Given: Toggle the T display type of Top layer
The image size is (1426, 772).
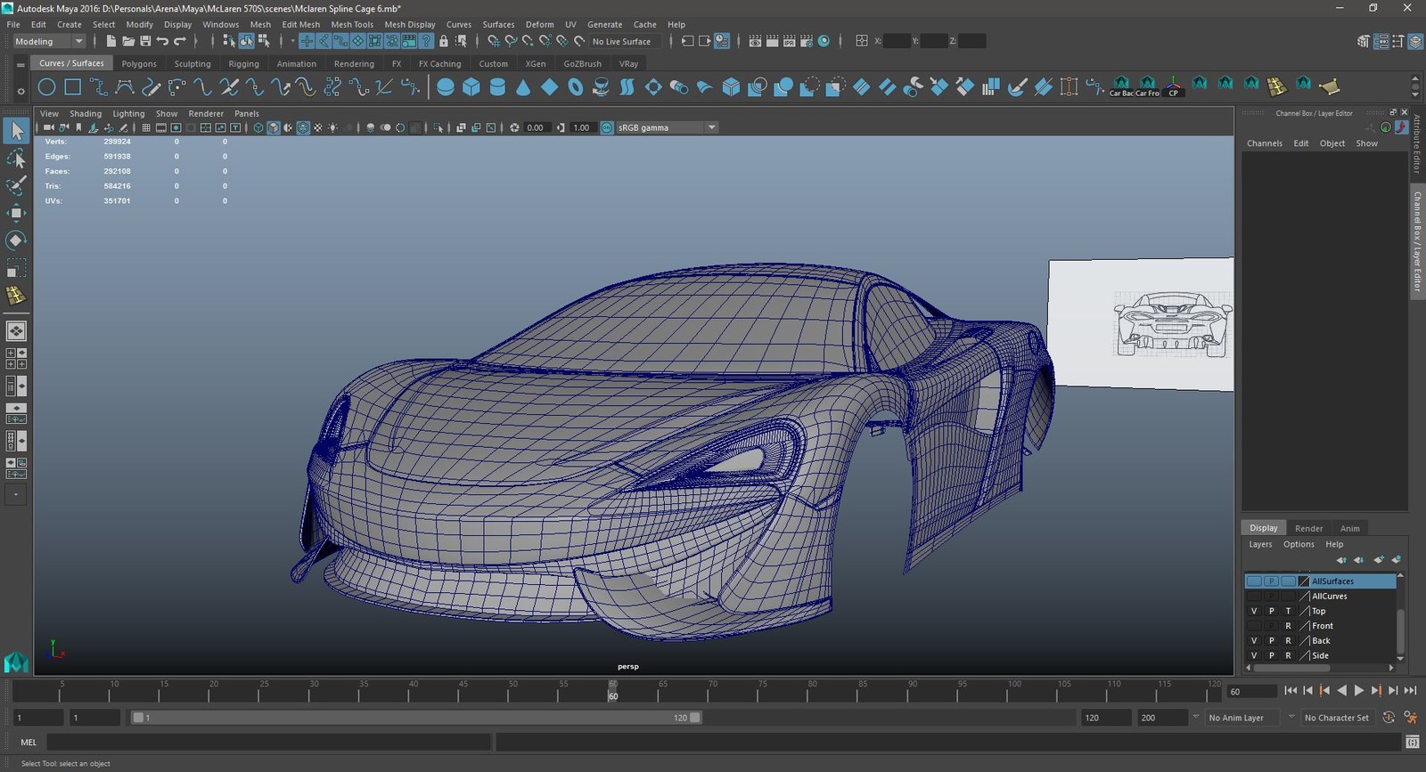Looking at the screenshot, I should tap(1288, 611).
